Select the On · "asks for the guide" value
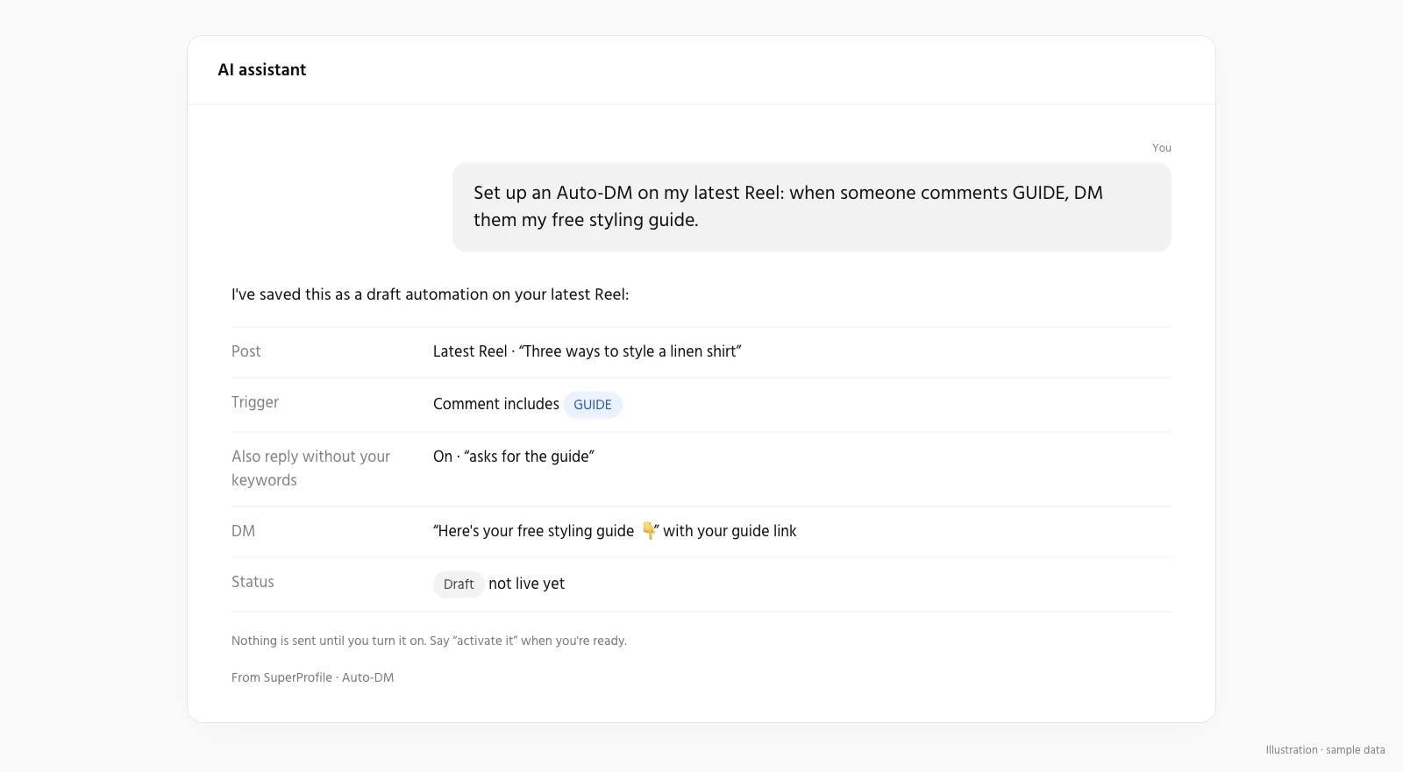 pos(514,457)
